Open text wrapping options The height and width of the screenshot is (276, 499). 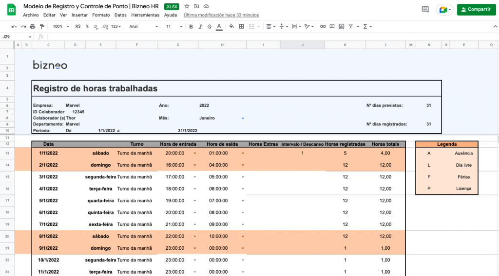[x=296, y=27]
